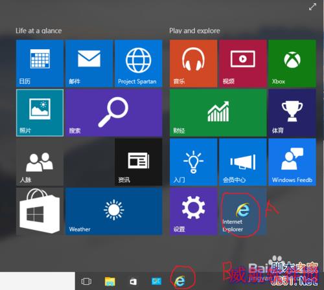Open the 资讯 news tile
Screen dimensions: 324x290
(x=139, y=162)
